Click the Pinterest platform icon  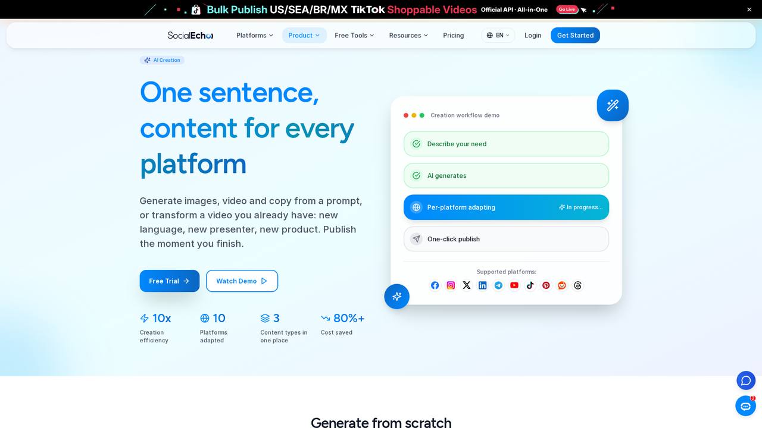(x=546, y=285)
